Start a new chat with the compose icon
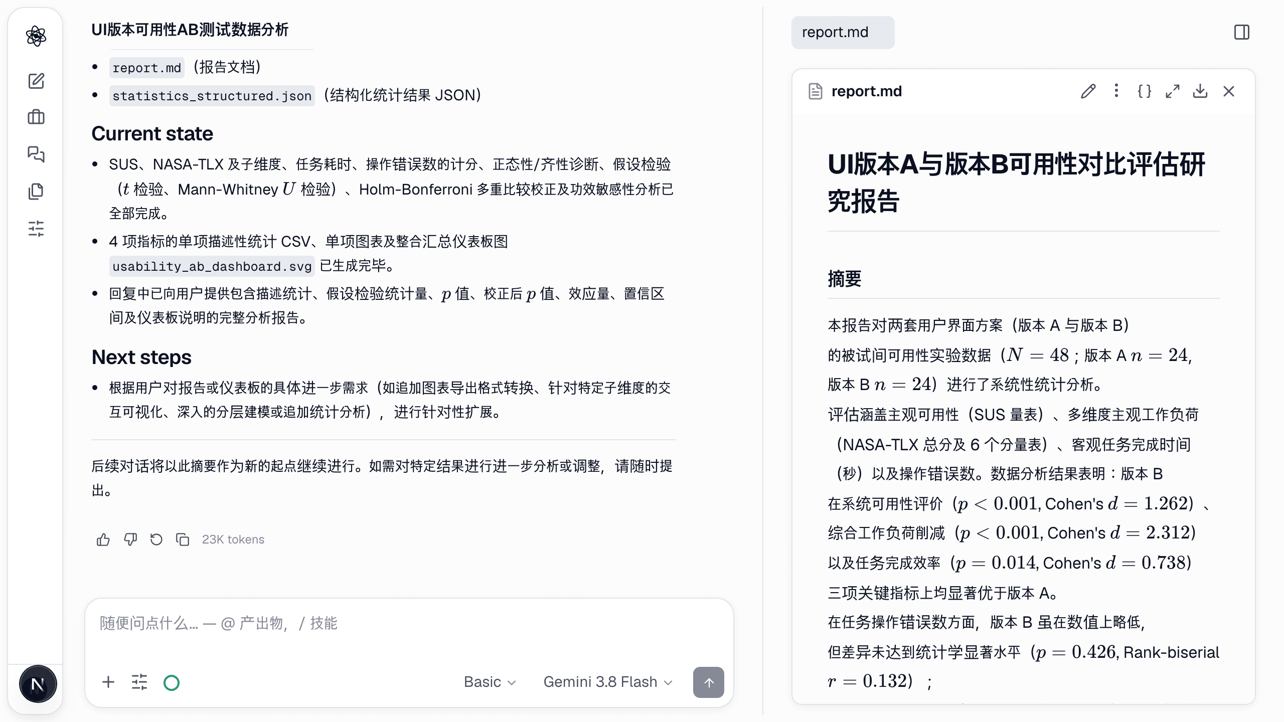 pos(36,81)
